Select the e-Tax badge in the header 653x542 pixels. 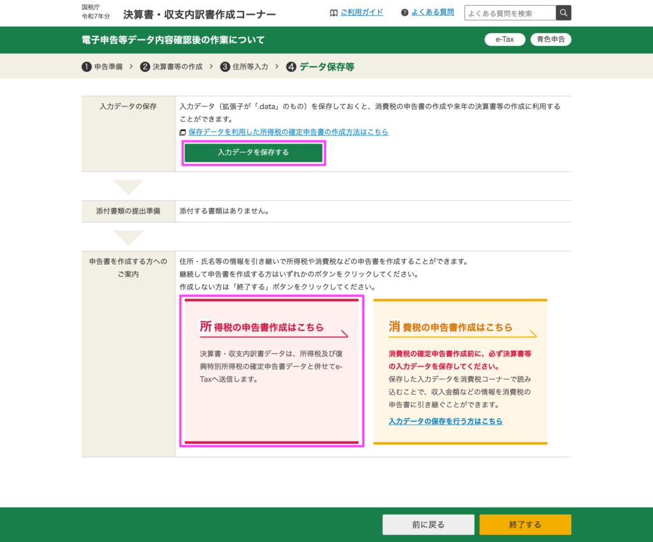pyautogui.click(x=504, y=40)
